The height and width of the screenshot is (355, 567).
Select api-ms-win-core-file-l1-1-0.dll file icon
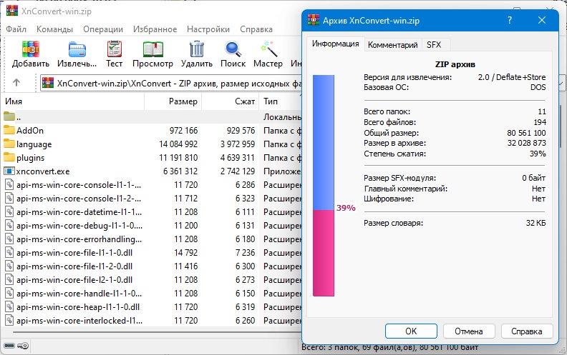tap(9, 253)
